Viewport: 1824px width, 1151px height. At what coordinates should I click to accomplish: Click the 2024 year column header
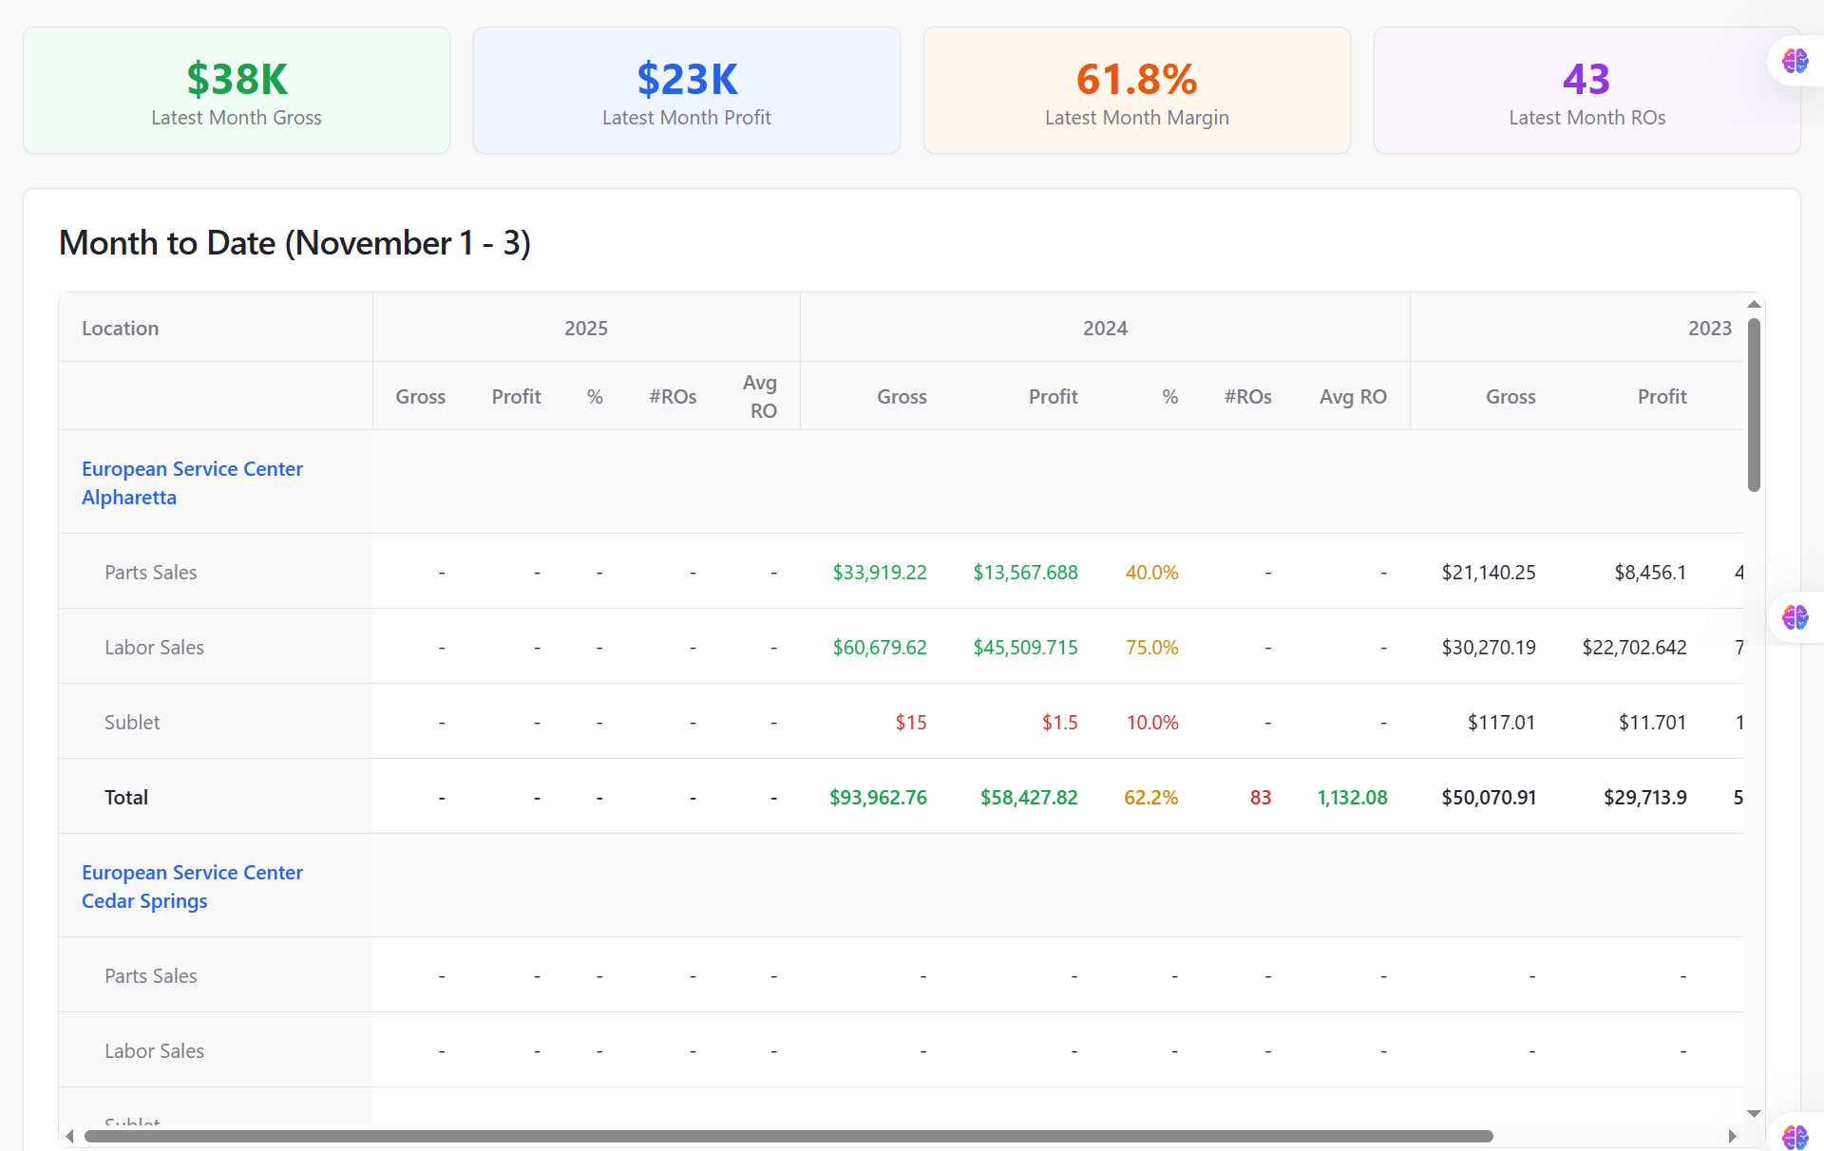(1105, 328)
